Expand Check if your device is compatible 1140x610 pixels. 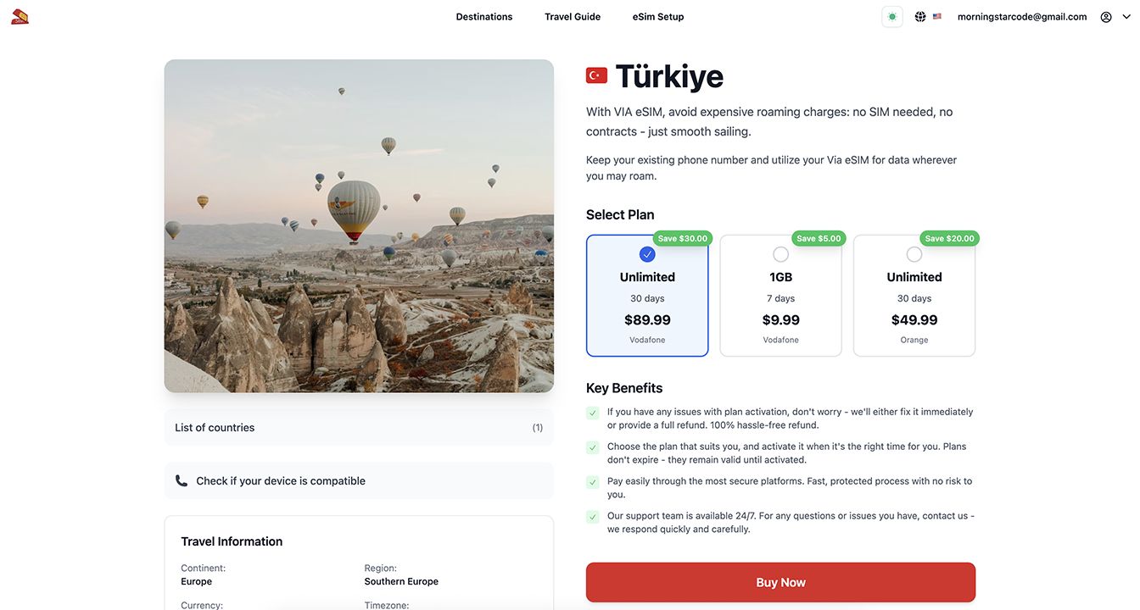click(x=359, y=480)
